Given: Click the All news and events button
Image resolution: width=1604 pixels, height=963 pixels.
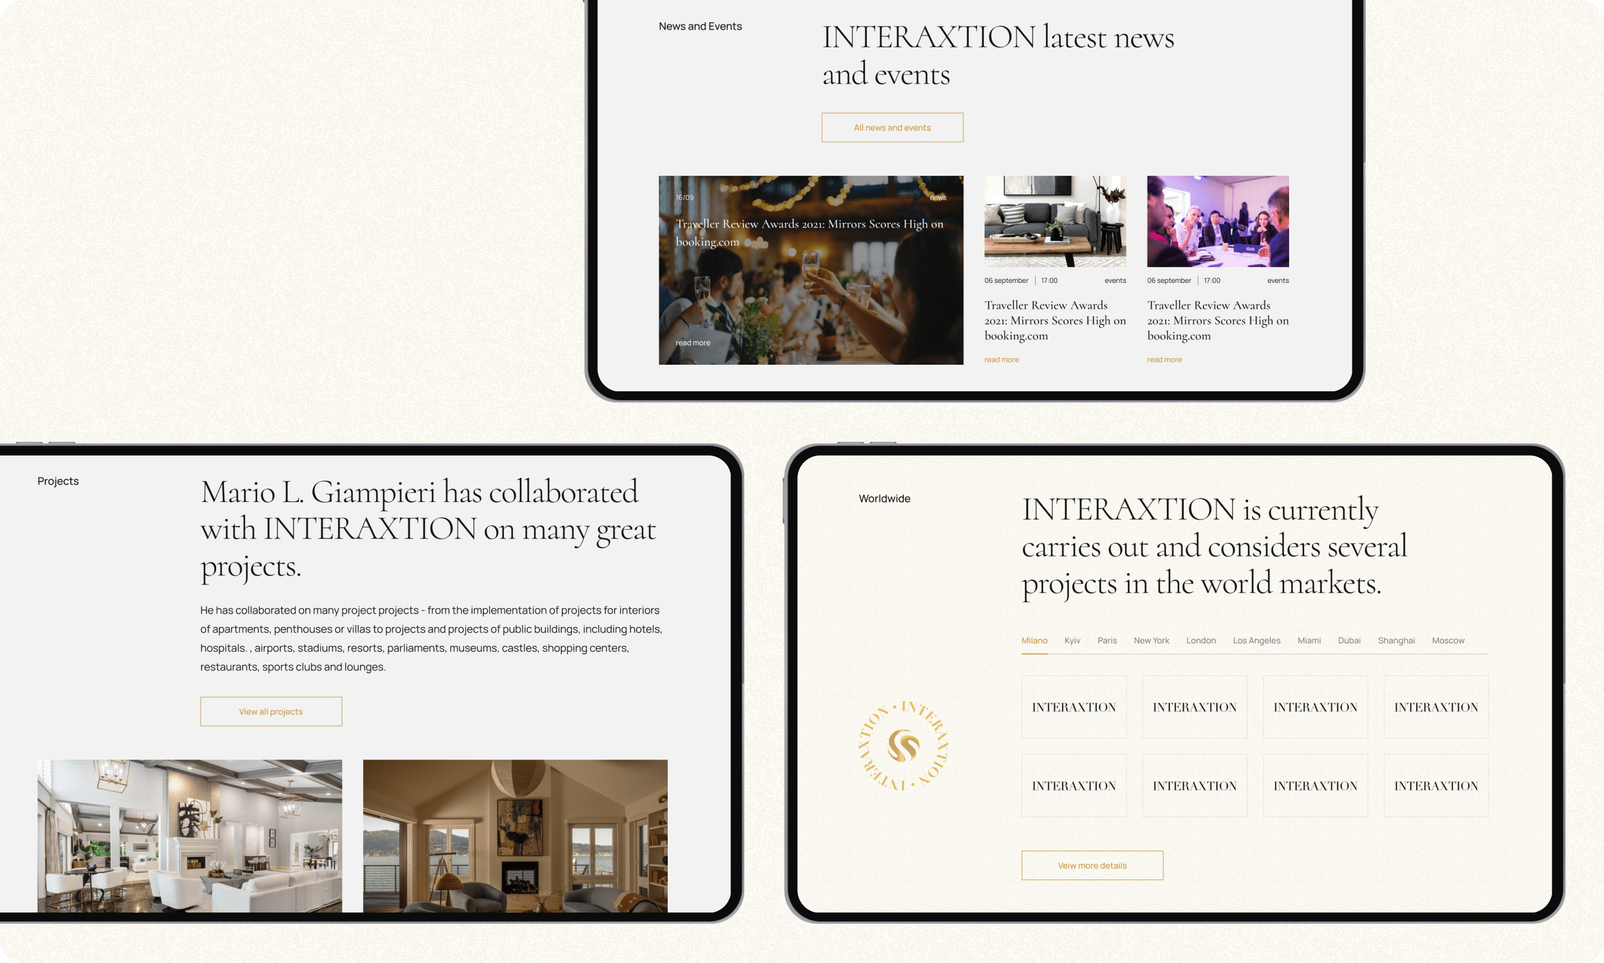Looking at the screenshot, I should [x=892, y=128].
